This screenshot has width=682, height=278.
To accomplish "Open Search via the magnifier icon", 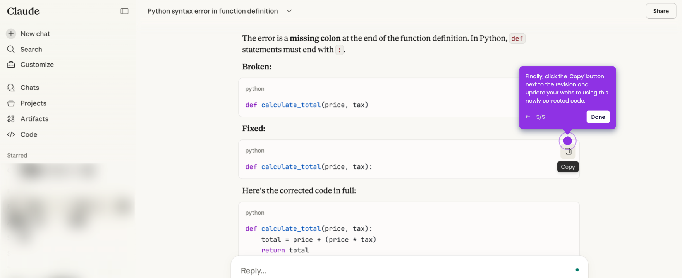I will (x=11, y=49).
